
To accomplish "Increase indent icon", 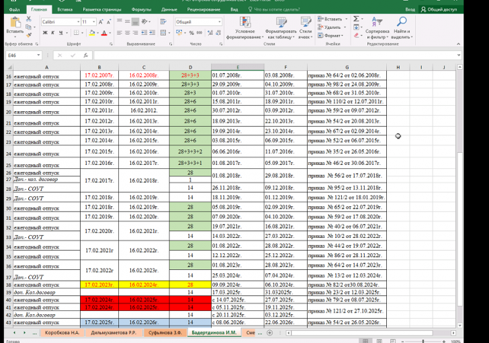I will (x=152, y=33).
